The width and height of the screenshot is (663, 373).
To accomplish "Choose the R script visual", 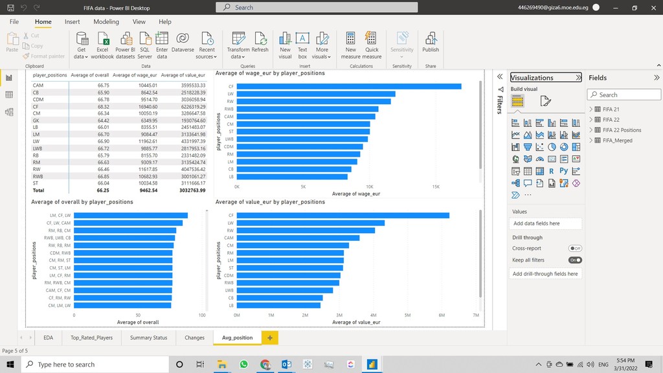I will pyautogui.click(x=552, y=171).
